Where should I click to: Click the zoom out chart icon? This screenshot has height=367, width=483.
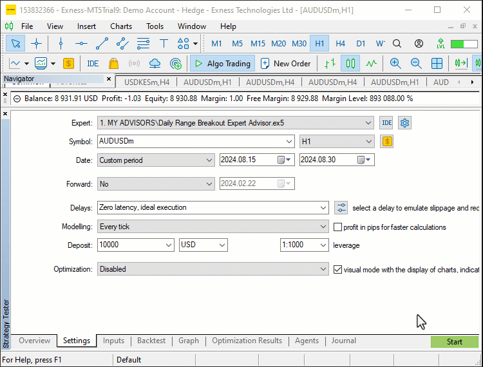click(416, 64)
